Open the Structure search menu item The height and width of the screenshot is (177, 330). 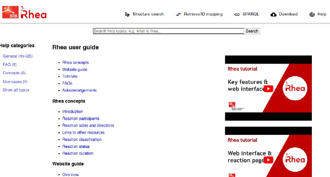click(148, 14)
